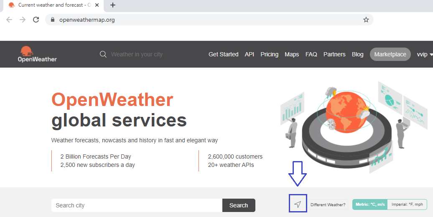Bookmark the page with the star icon

click(x=366, y=20)
